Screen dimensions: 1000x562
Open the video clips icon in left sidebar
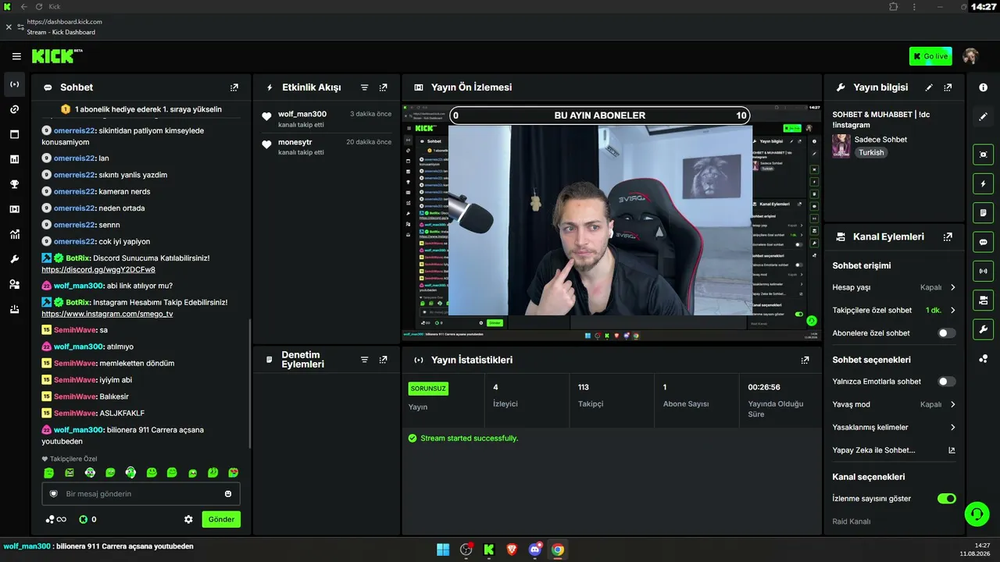[14, 209]
